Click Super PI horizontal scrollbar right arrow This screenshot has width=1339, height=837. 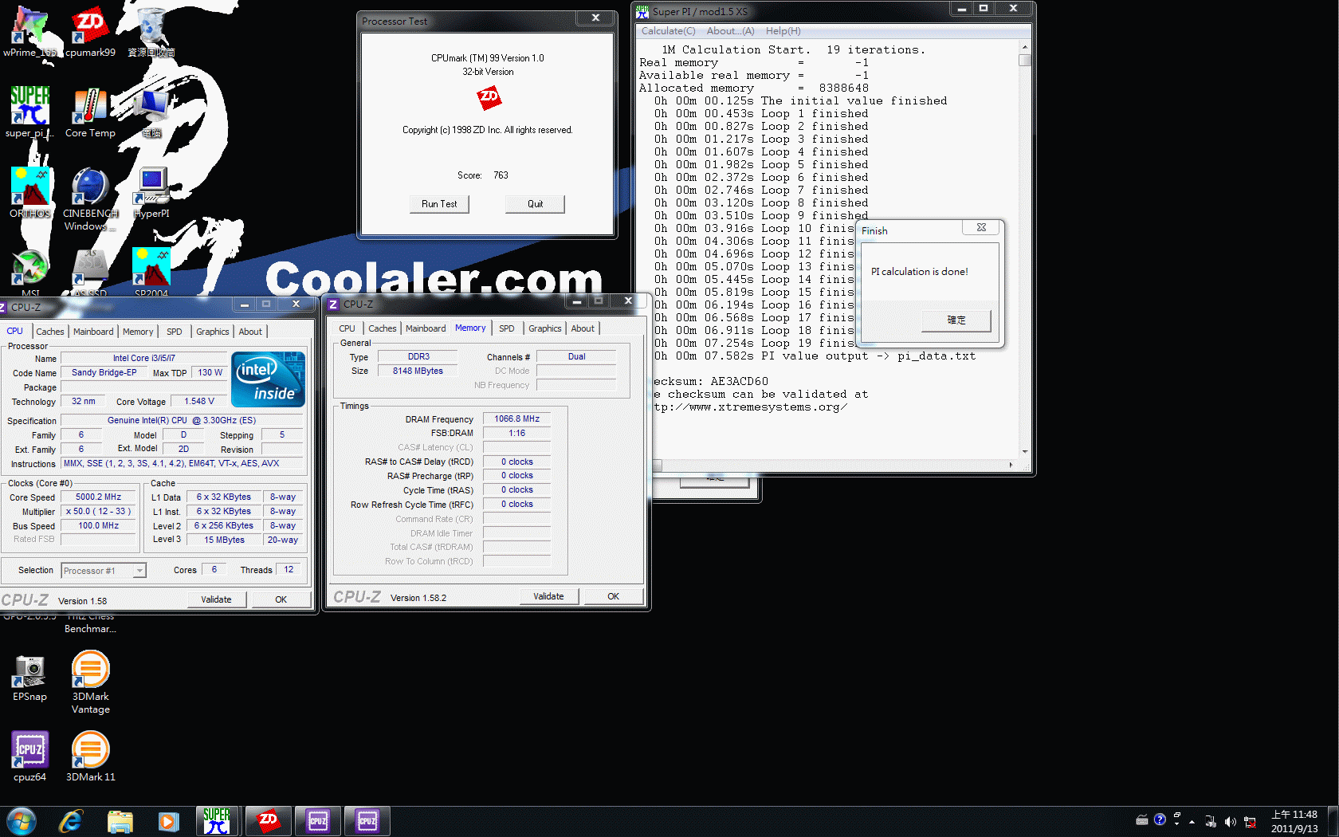(1011, 465)
